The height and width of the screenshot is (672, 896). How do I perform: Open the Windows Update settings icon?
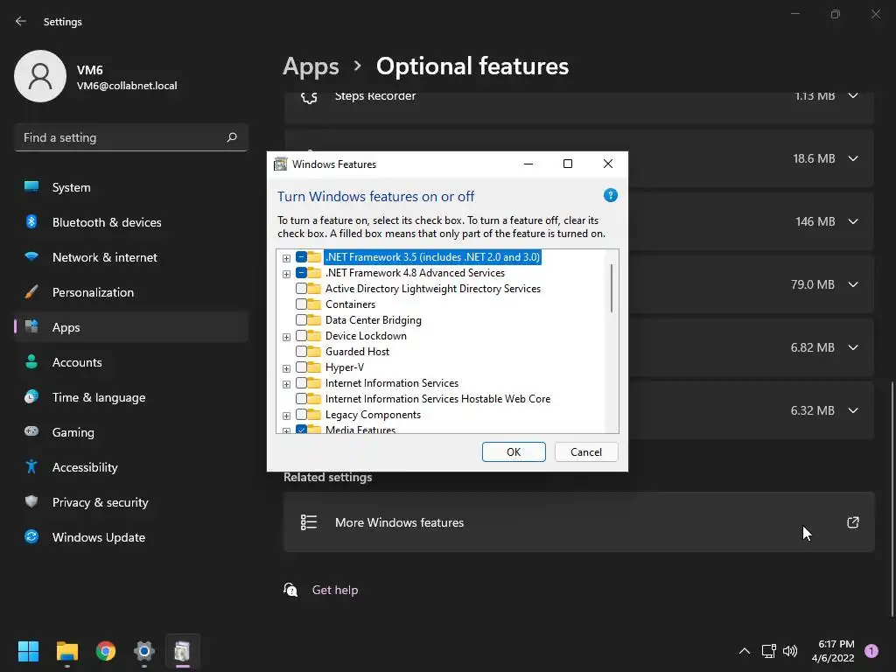pos(31,537)
